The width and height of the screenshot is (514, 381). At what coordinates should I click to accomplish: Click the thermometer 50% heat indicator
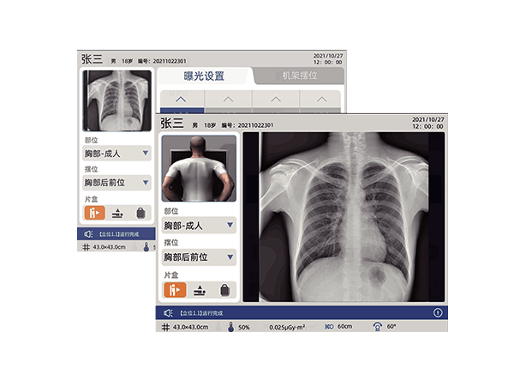coord(232,328)
